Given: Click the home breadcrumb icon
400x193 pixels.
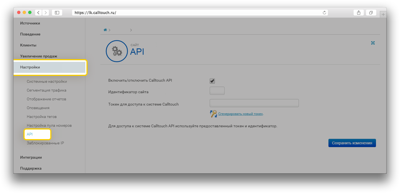Looking at the screenshot, I should point(105,30).
